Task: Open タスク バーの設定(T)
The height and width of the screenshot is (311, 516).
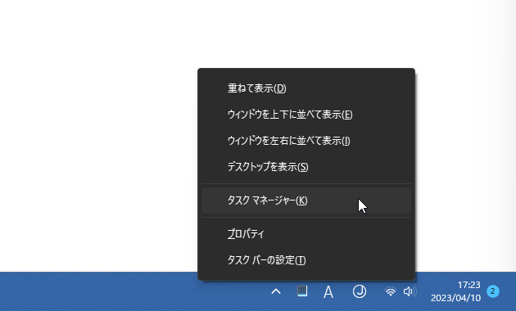Action: (306, 260)
